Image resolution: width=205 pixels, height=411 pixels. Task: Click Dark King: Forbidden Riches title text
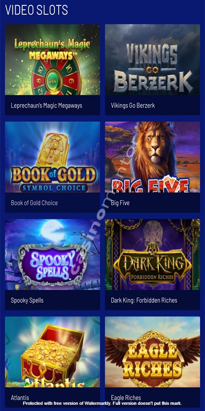144,300
